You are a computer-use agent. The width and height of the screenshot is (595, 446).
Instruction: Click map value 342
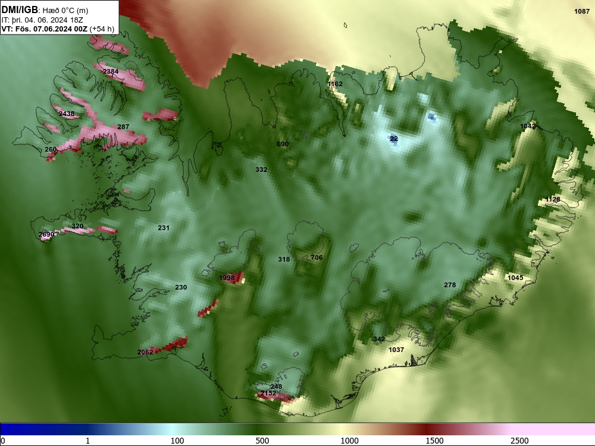pos(379,339)
